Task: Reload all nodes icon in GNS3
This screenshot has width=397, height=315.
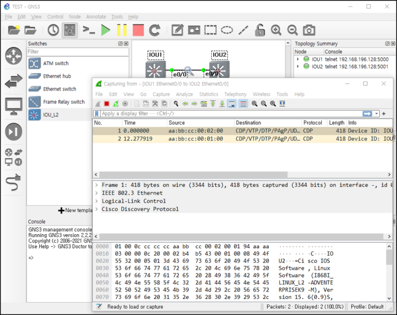Action: [x=155, y=30]
